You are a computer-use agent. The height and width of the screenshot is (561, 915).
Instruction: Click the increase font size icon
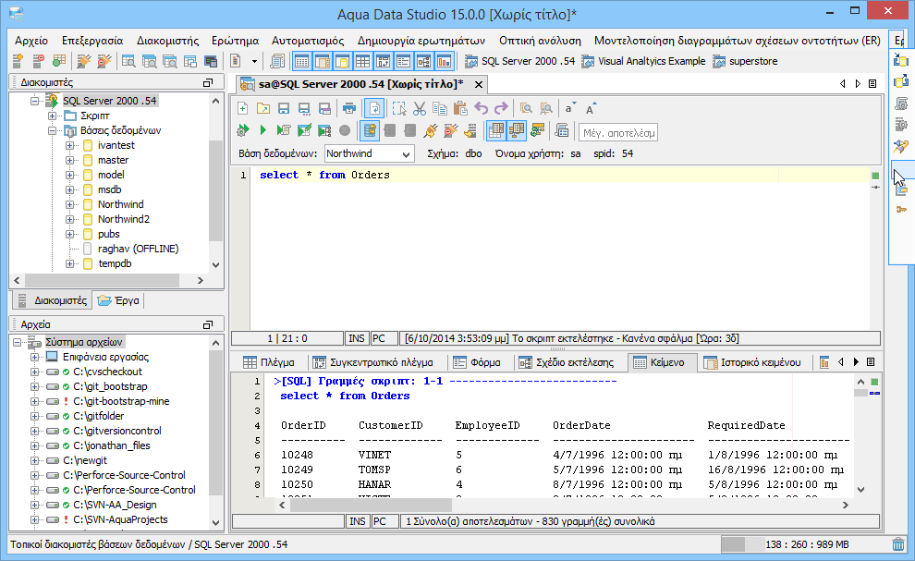pyautogui.click(x=592, y=108)
